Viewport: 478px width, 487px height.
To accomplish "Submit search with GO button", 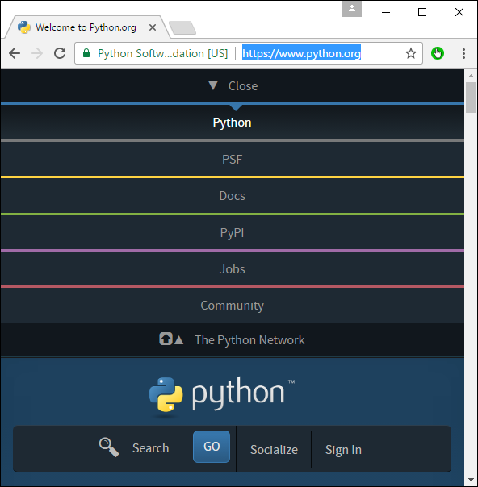I will tap(212, 447).
